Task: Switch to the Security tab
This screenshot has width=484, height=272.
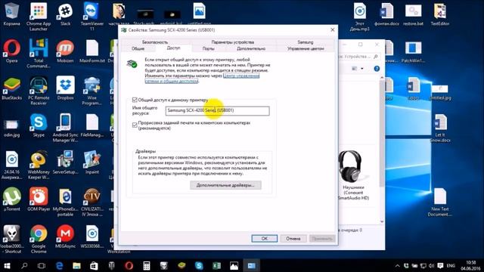Action: [x=155, y=42]
